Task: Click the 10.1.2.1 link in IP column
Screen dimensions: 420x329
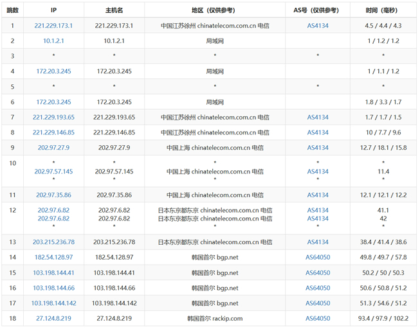Action: [x=53, y=40]
